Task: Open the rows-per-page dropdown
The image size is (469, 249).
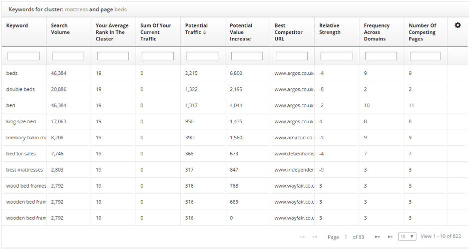Action: (407, 237)
